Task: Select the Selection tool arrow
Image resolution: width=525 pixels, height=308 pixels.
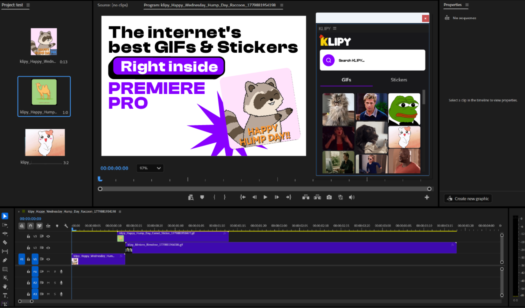Action: pyautogui.click(x=5, y=216)
